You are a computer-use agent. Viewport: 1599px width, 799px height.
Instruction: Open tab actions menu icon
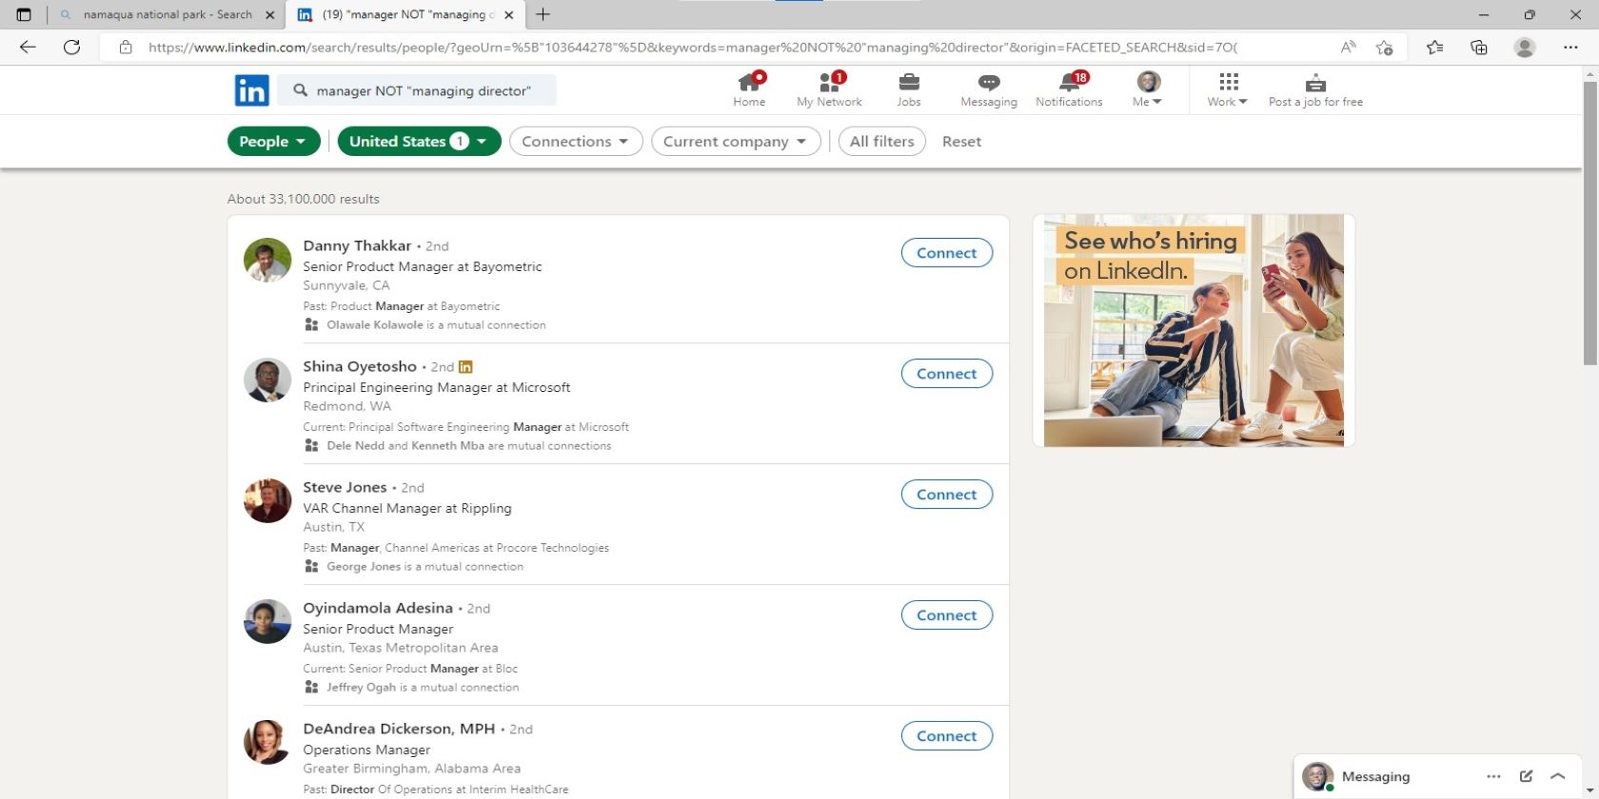click(x=24, y=14)
